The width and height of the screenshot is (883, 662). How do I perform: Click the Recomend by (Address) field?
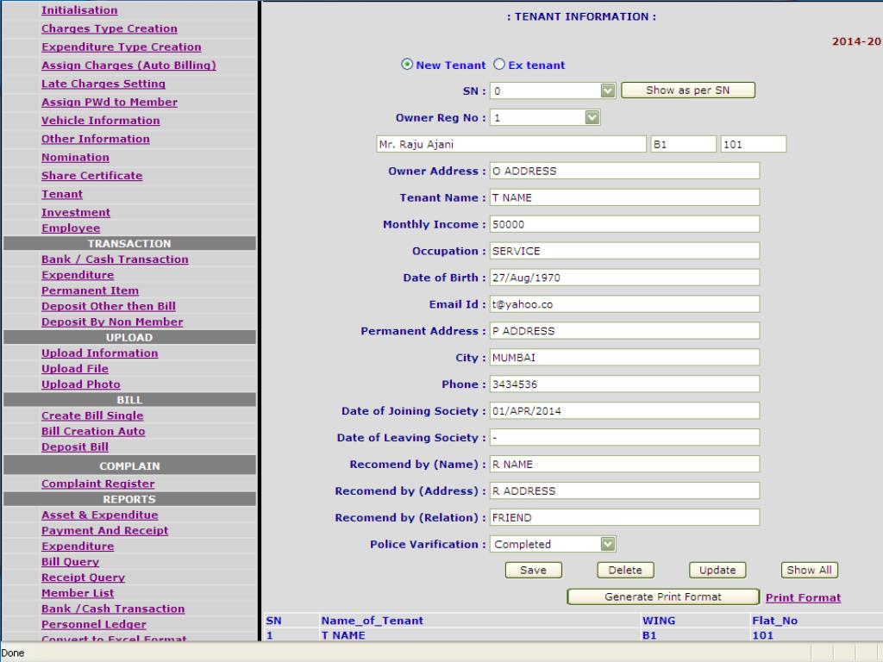point(624,490)
